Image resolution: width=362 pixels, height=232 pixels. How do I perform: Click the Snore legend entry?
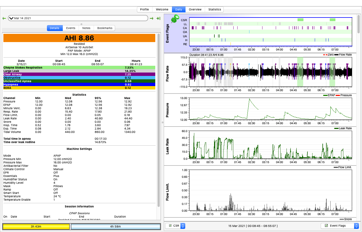point(346,219)
